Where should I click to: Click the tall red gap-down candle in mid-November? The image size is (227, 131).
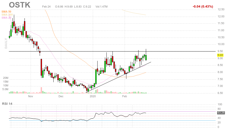pyautogui.click(x=41, y=67)
